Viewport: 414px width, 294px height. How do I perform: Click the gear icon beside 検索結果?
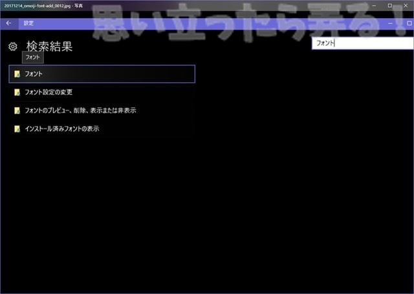12,47
